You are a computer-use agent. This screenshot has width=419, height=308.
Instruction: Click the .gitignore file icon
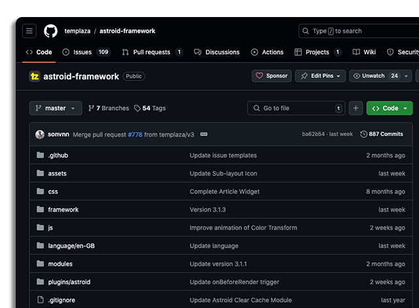(41, 299)
